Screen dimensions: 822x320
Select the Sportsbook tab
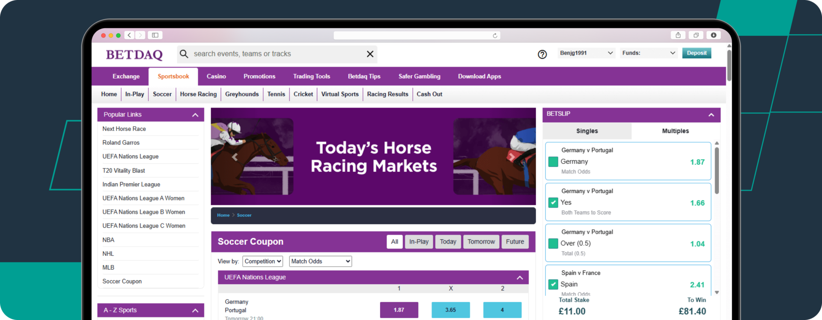coord(173,76)
